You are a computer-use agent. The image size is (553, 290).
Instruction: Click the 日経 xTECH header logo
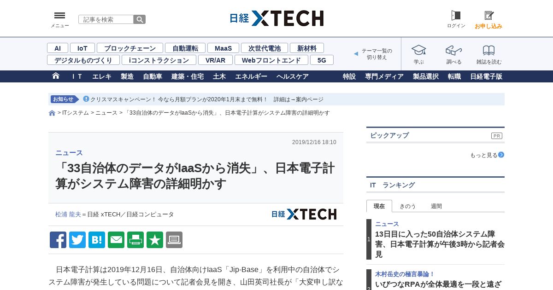click(276, 18)
